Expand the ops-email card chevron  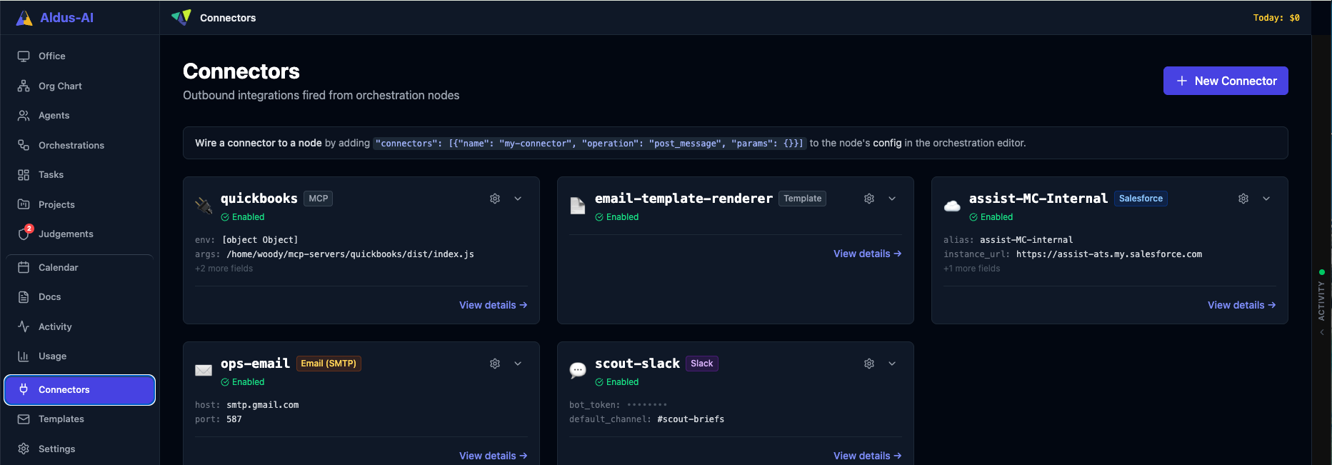[518, 364]
